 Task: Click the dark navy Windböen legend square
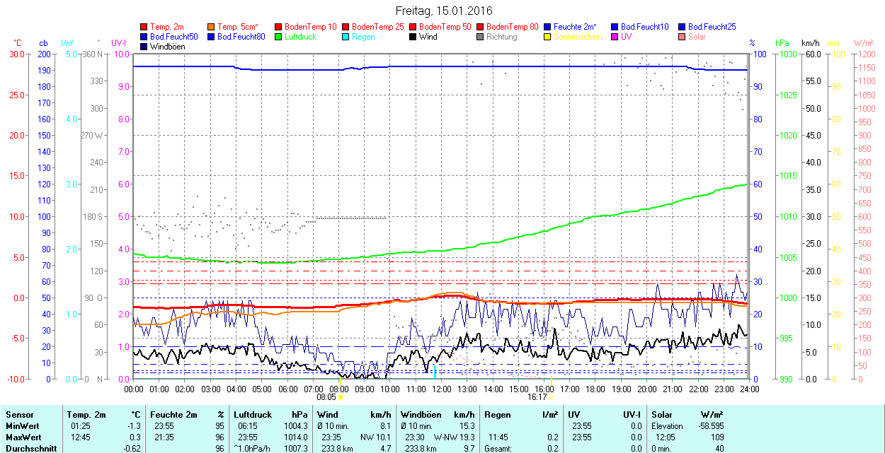coord(144,47)
